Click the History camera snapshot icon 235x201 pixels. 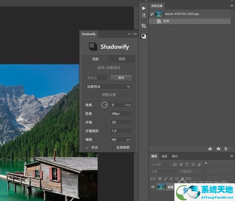tap(218, 149)
